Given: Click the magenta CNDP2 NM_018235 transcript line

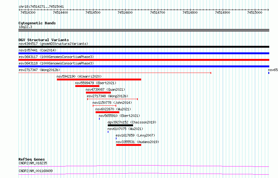Looking at the screenshot, I should pyautogui.click(x=144, y=166).
